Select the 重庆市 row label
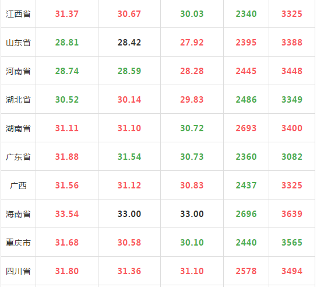Image resolution: width=317 pixels, height=287 pixels. tap(18, 243)
